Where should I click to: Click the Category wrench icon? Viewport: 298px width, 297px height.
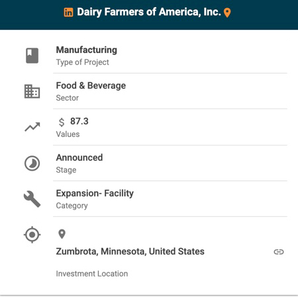coord(32,199)
